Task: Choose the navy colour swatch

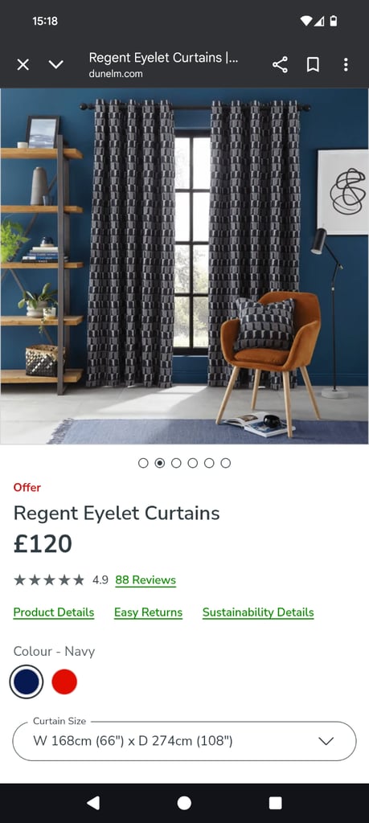Action: point(27,682)
